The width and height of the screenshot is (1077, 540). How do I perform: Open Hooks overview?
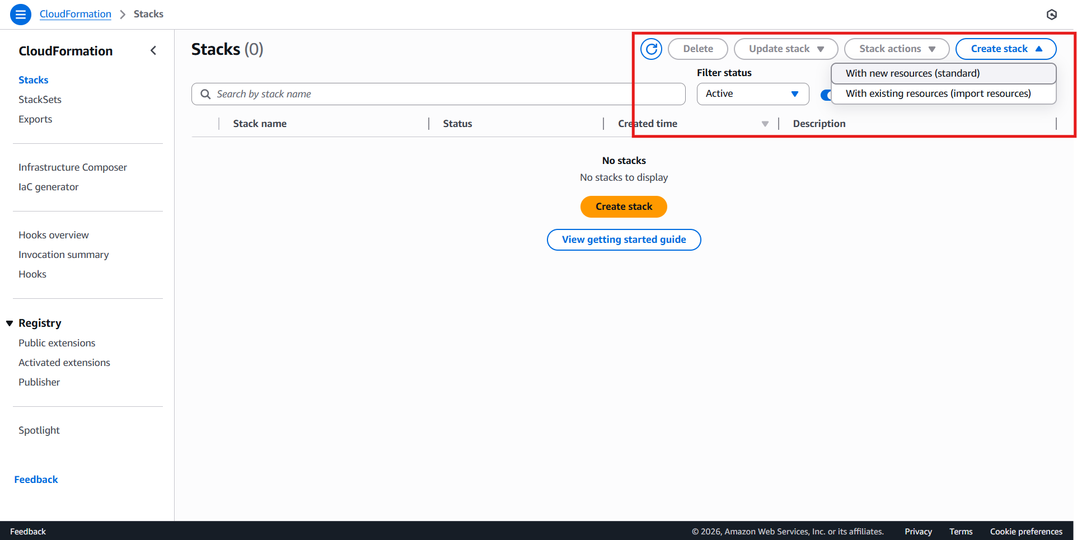[54, 235]
